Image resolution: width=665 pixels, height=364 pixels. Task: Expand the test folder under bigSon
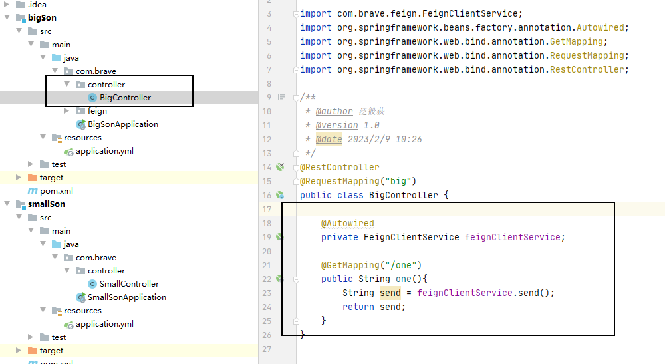pyautogui.click(x=31, y=164)
